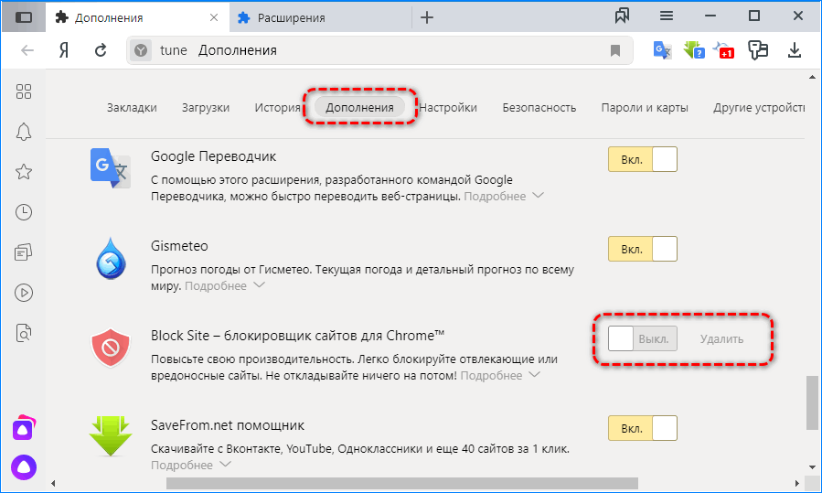Switch to the История tab
This screenshot has height=493, width=822.
point(277,108)
